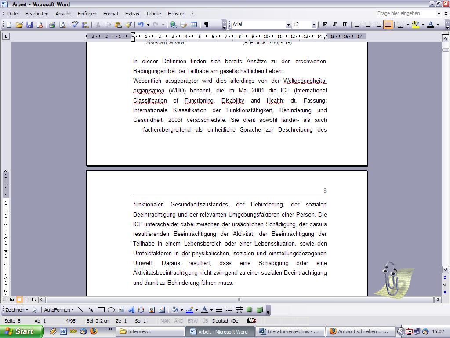The width and height of the screenshot is (450, 338).
Task: Select the Format Painter brush icon
Action: pyautogui.click(x=128, y=25)
